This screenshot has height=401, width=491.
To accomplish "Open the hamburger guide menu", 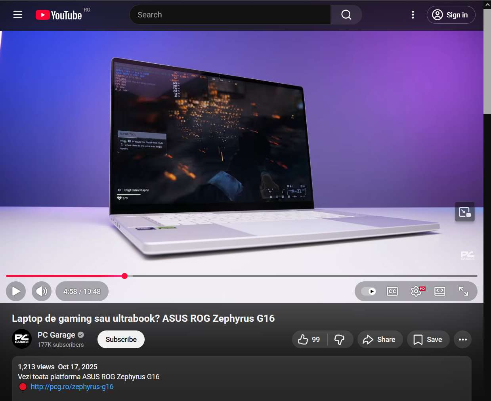I will (x=18, y=15).
